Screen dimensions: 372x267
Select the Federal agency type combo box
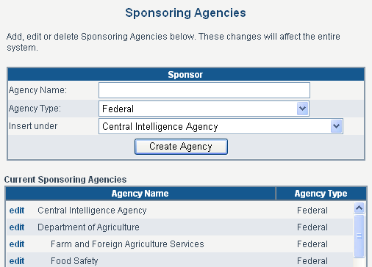coord(204,109)
